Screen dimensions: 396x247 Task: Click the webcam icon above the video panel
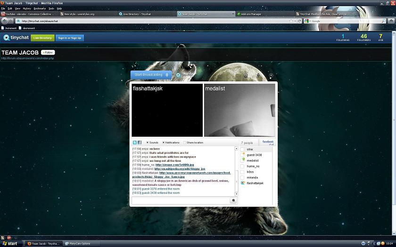[x=246, y=75]
